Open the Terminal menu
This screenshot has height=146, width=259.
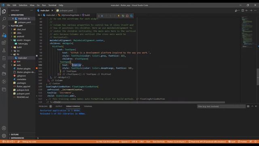(52, 5)
